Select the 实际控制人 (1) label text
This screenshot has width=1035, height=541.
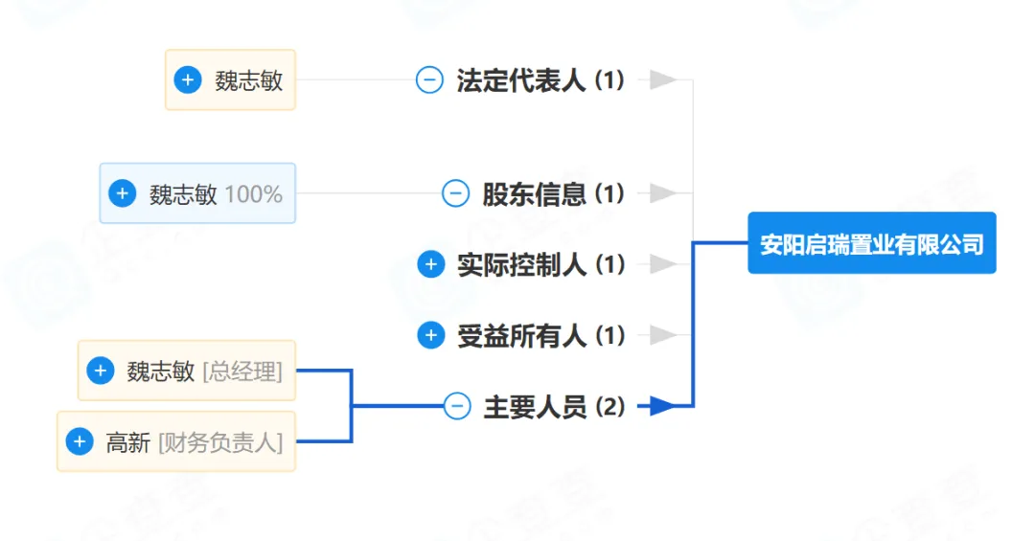[x=540, y=264]
